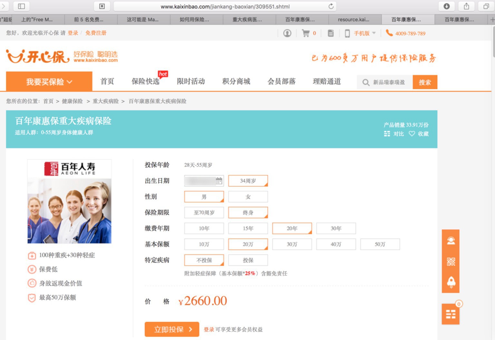The image size is (495, 340).
Task: Reload the page with refresh icon
Action: 331,6
